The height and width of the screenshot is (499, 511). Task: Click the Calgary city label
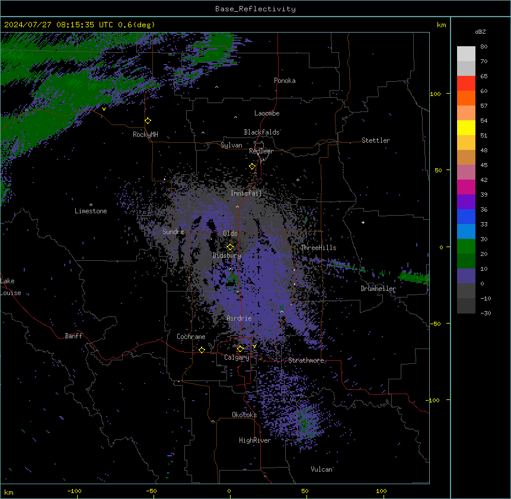pos(237,357)
